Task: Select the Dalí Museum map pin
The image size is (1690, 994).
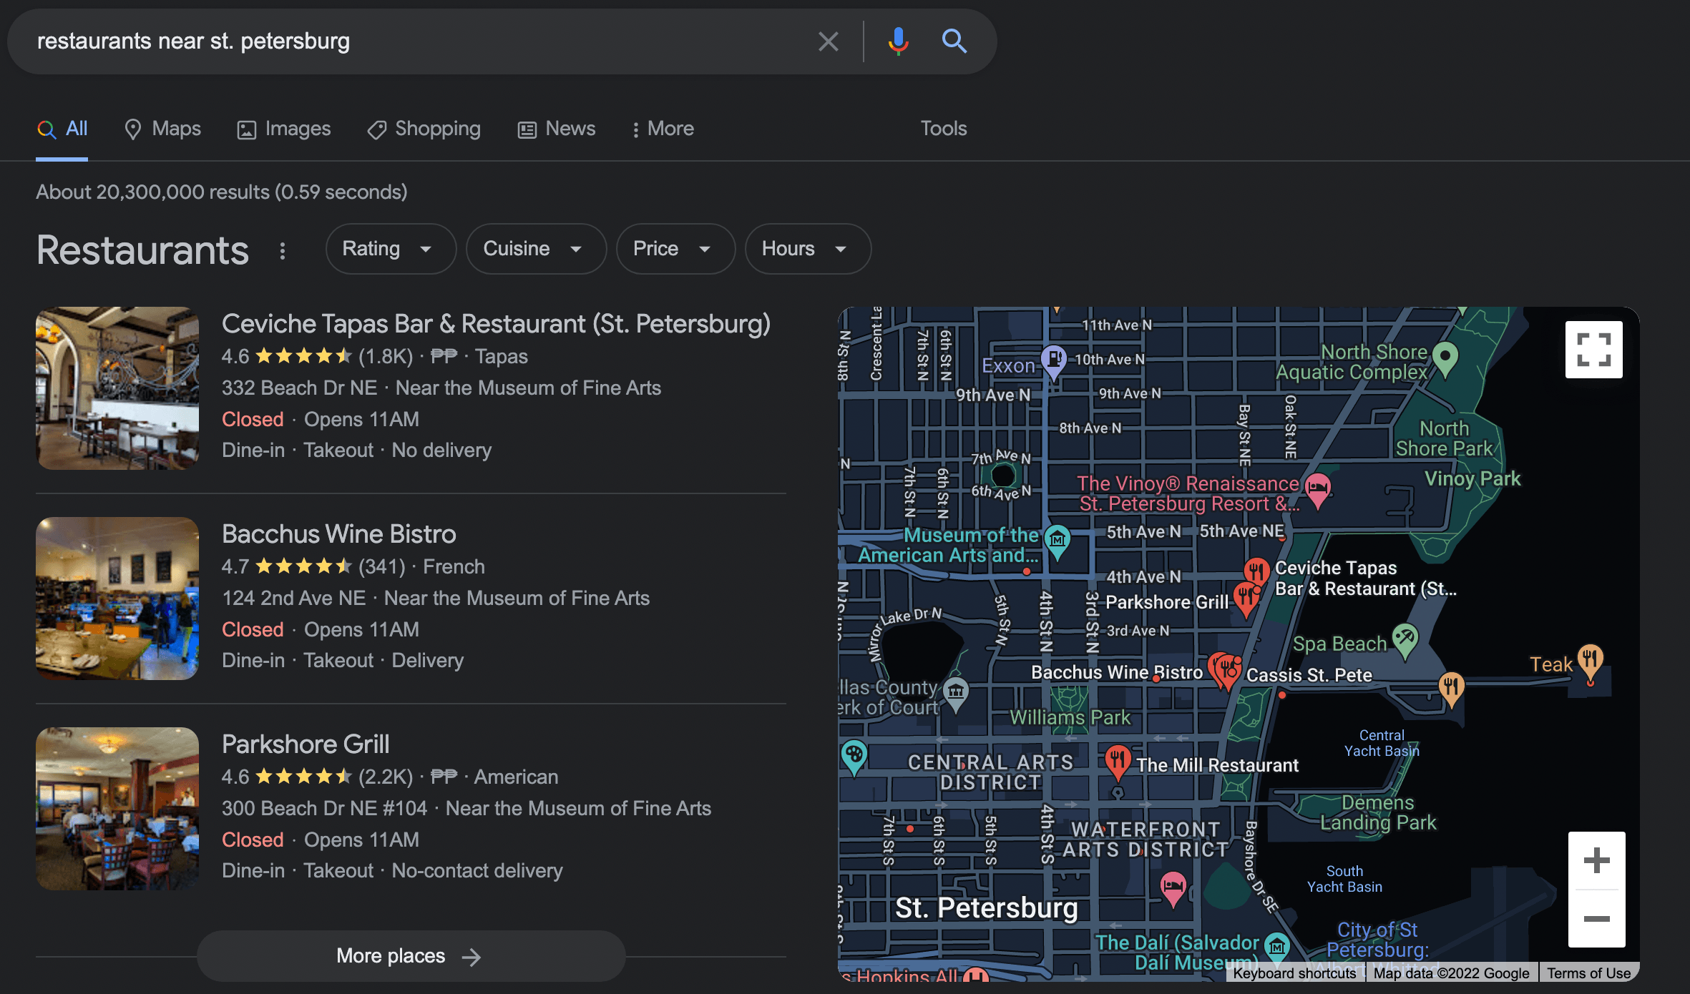Action: click(1276, 948)
